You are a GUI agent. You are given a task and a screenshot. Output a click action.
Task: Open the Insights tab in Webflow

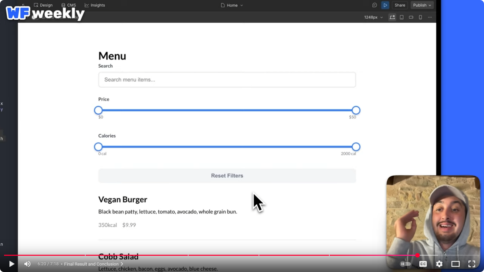point(95,5)
